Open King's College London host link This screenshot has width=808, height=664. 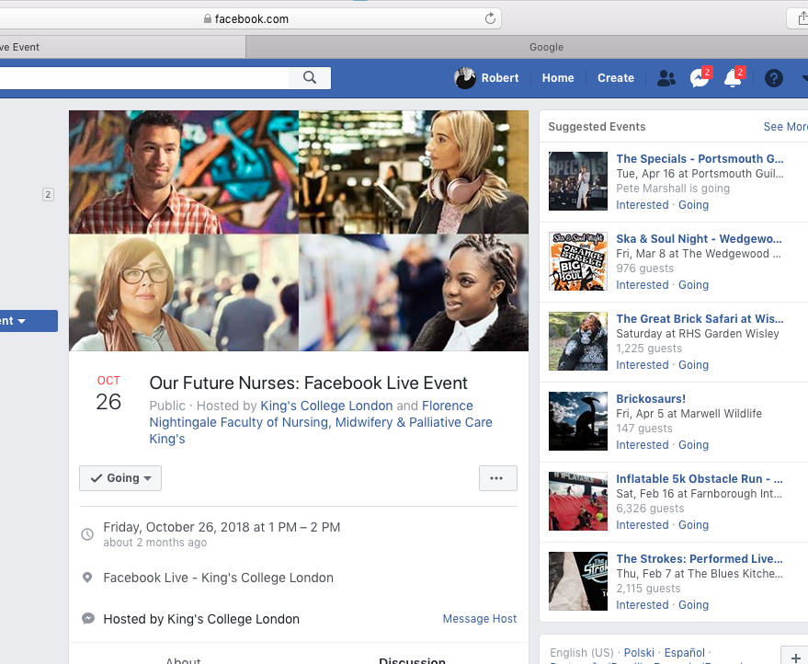[x=326, y=406]
